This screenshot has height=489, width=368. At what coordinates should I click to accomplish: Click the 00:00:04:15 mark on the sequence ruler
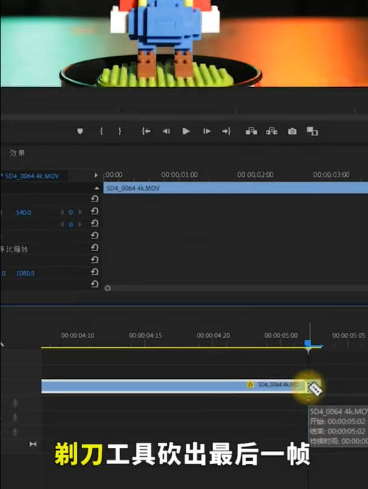tap(146, 335)
